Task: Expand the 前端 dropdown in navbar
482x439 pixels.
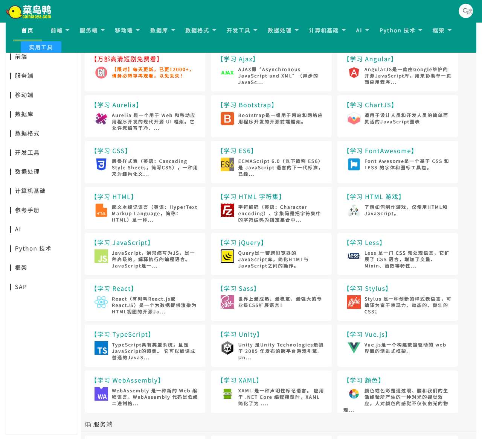Action: [x=60, y=30]
